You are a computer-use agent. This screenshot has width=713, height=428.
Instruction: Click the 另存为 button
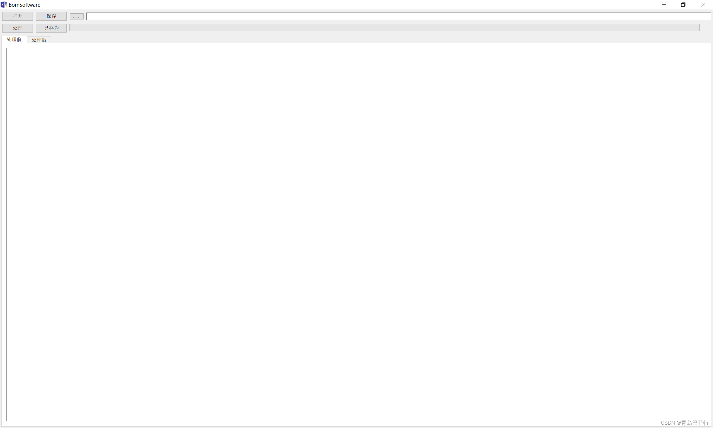[x=51, y=28]
